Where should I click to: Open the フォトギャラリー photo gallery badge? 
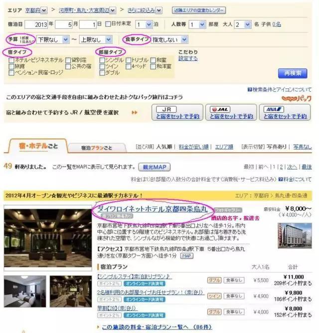coord(228,210)
